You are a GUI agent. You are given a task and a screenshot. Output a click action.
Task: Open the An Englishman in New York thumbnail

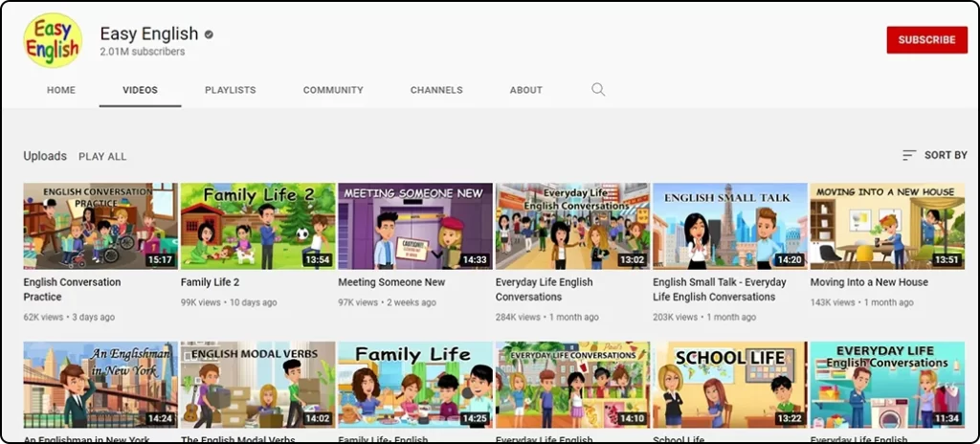(x=100, y=385)
